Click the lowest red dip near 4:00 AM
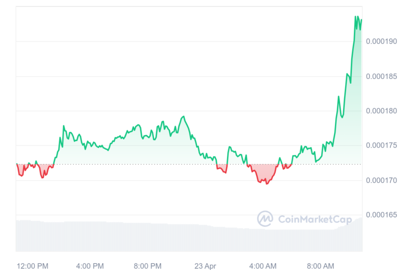The width and height of the screenshot is (406, 270). click(267, 183)
